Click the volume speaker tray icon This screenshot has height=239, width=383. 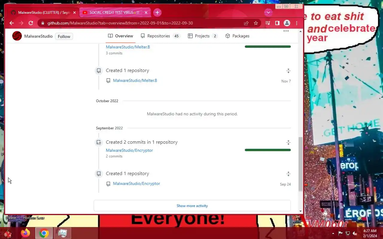point(355,233)
